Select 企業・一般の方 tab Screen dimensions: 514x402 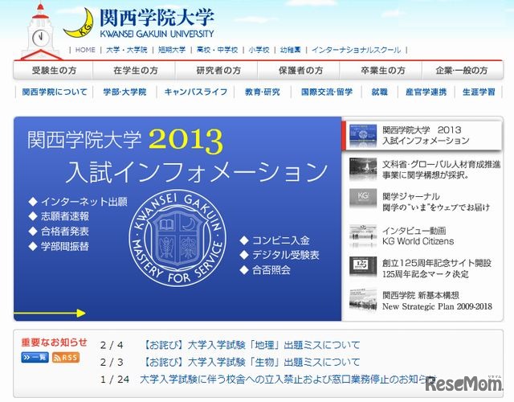[462, 70]
